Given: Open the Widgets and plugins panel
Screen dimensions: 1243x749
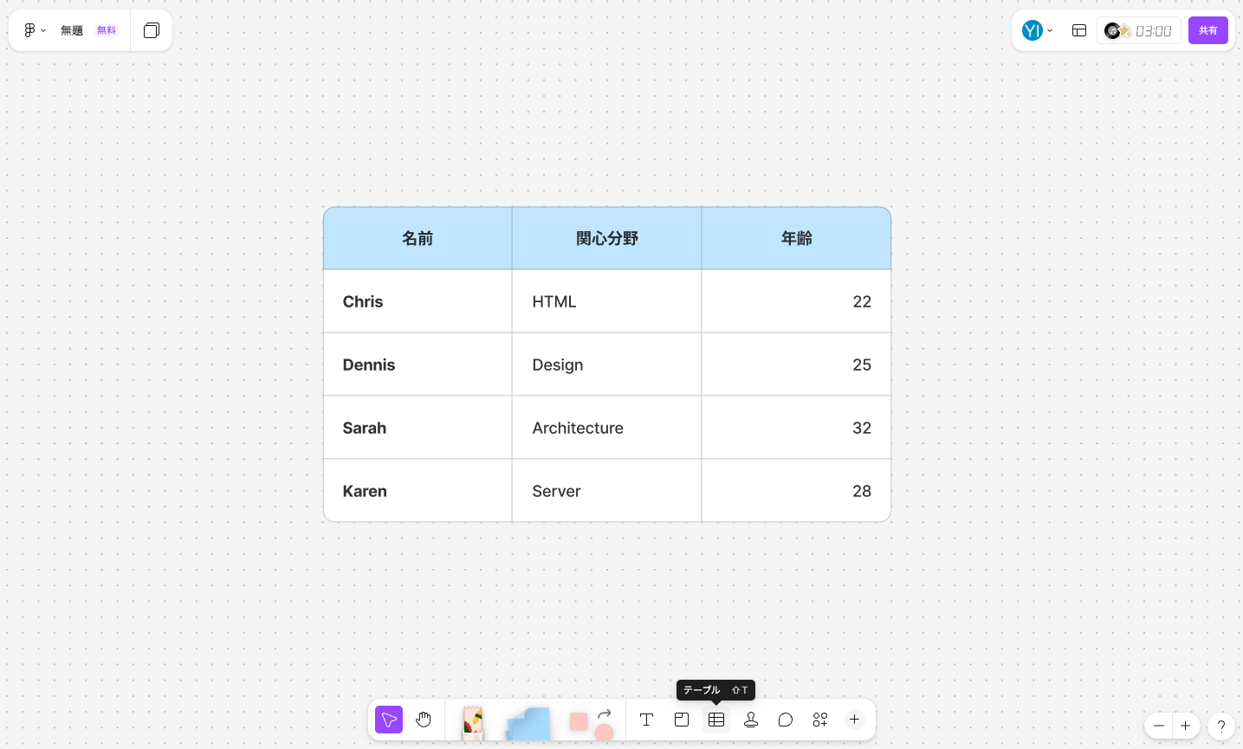Looking at the screenshot, I should tap(819, 720).
